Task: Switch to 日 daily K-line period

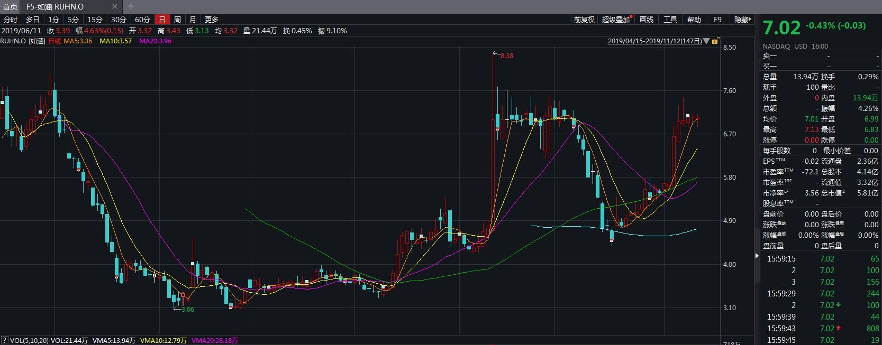Action: [162, 20]
